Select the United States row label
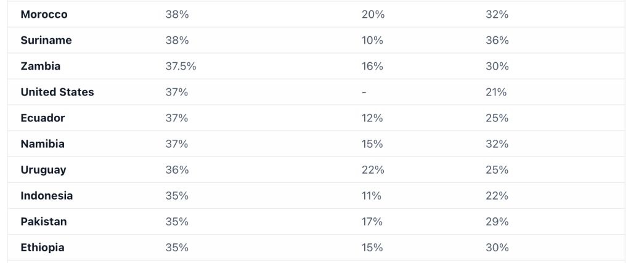This screenshot has width=631, height=263. (57, 92)
